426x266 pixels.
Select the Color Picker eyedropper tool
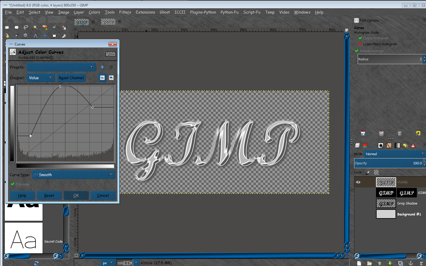(x=17, y=36)
